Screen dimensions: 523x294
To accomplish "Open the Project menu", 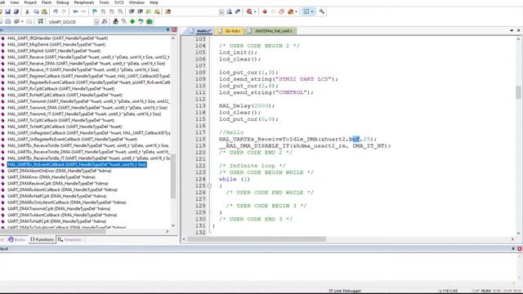I will click(30, 2).
